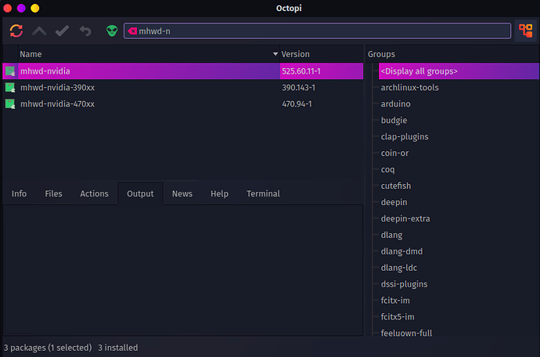Click the Version column header

pyautogui.click(x=322, y=54)
